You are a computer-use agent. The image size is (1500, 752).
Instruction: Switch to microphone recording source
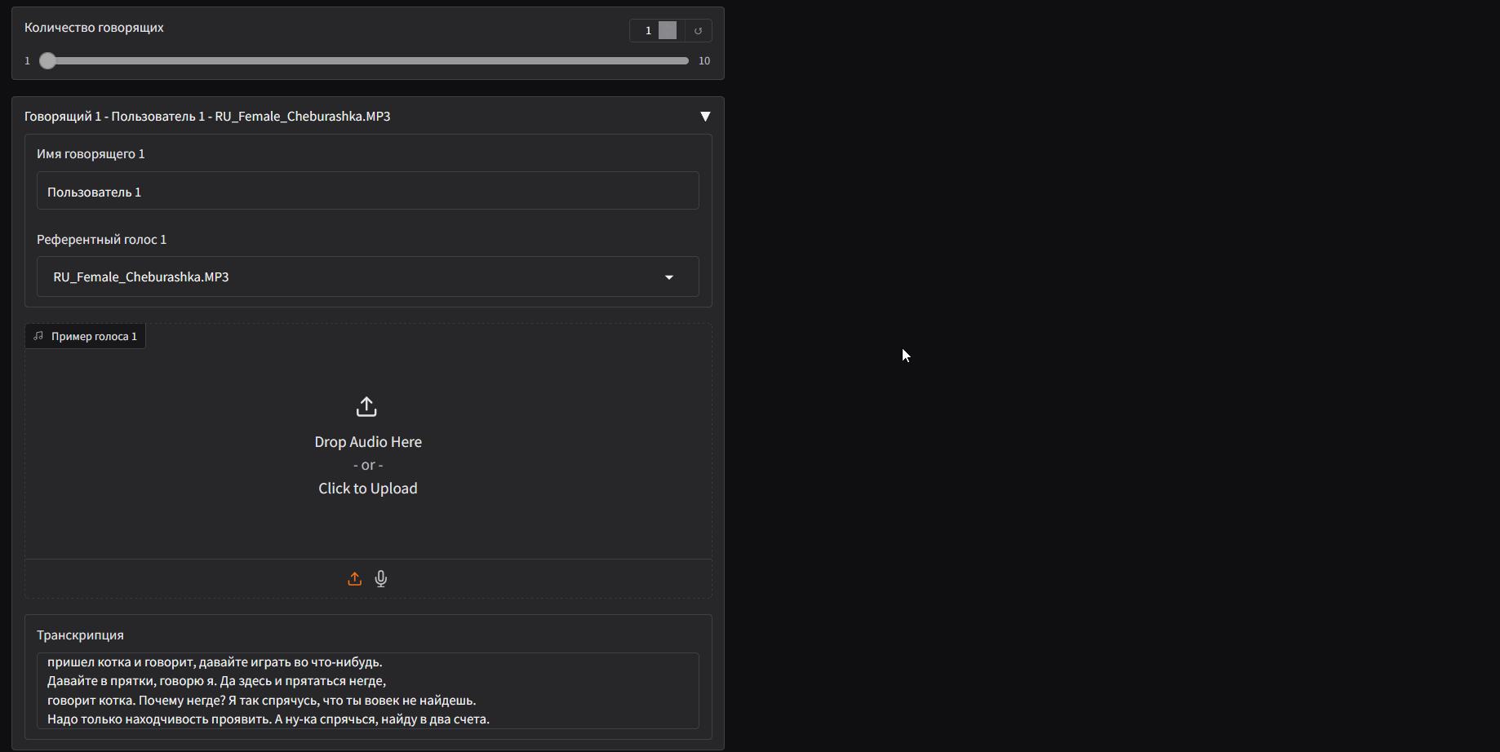381,579
